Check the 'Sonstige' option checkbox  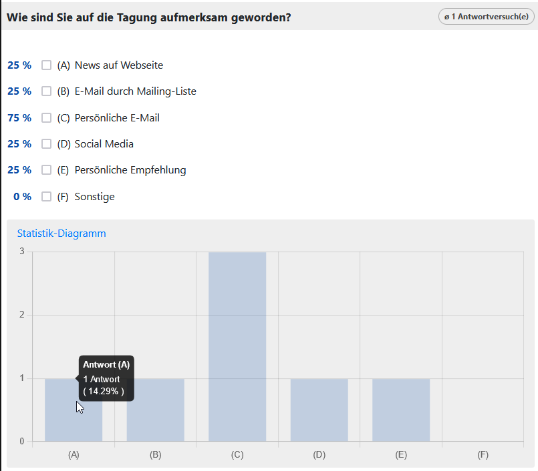click(46, 197)
